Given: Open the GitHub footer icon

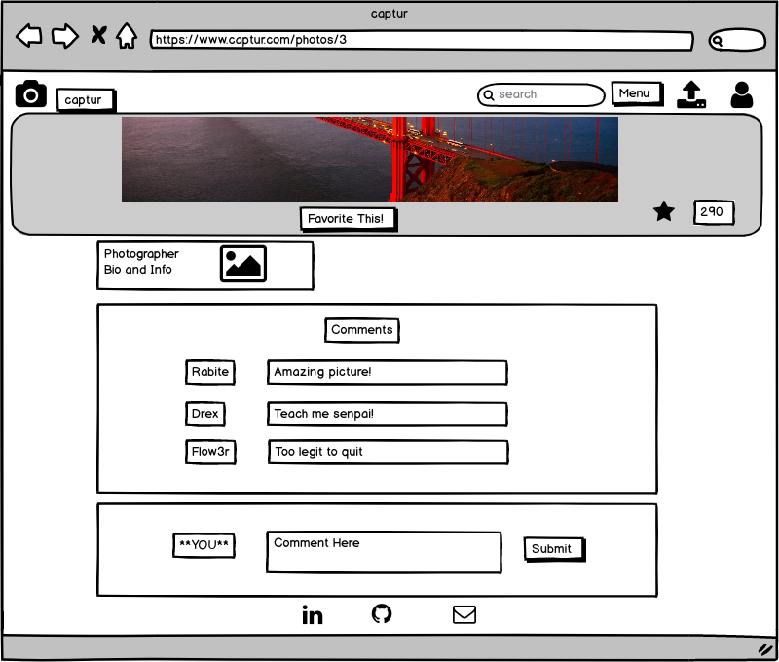Looking at the screenshot, I should click(382, 614).
